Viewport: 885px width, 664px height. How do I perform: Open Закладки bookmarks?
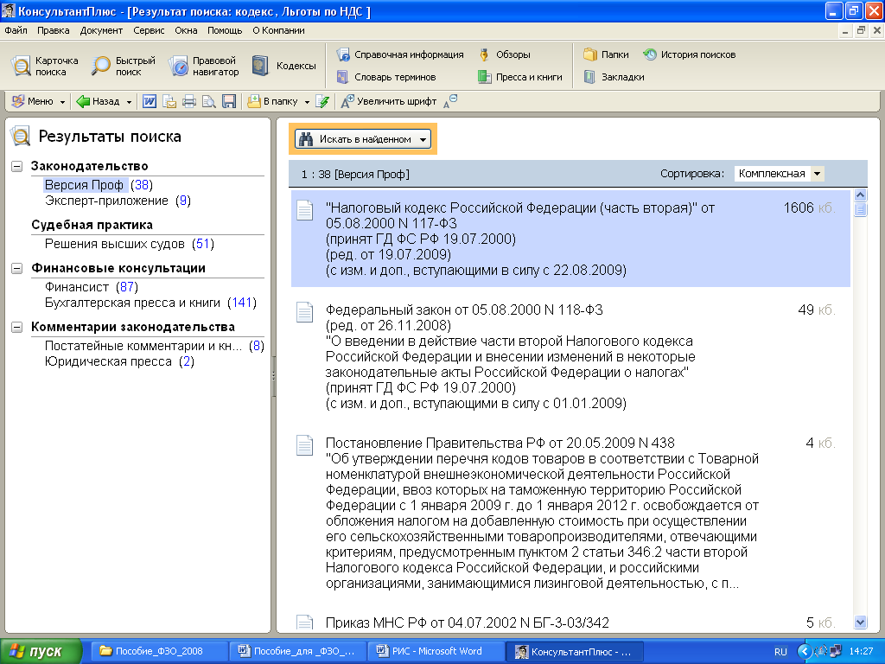coord(614,77)
